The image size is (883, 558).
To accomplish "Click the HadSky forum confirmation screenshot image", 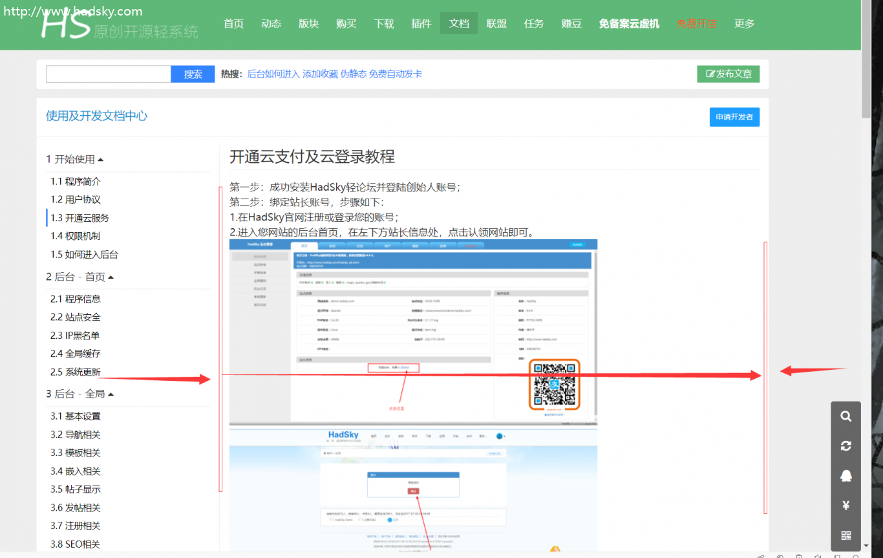I will coord(413,490).
